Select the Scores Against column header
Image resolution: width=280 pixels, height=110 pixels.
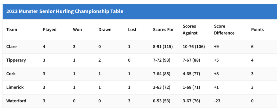coord(190,30)
